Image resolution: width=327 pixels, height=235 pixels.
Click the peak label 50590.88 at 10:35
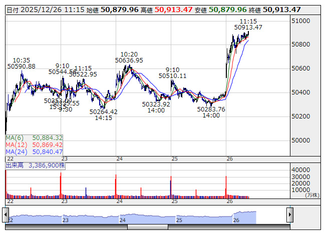[22, 66]
